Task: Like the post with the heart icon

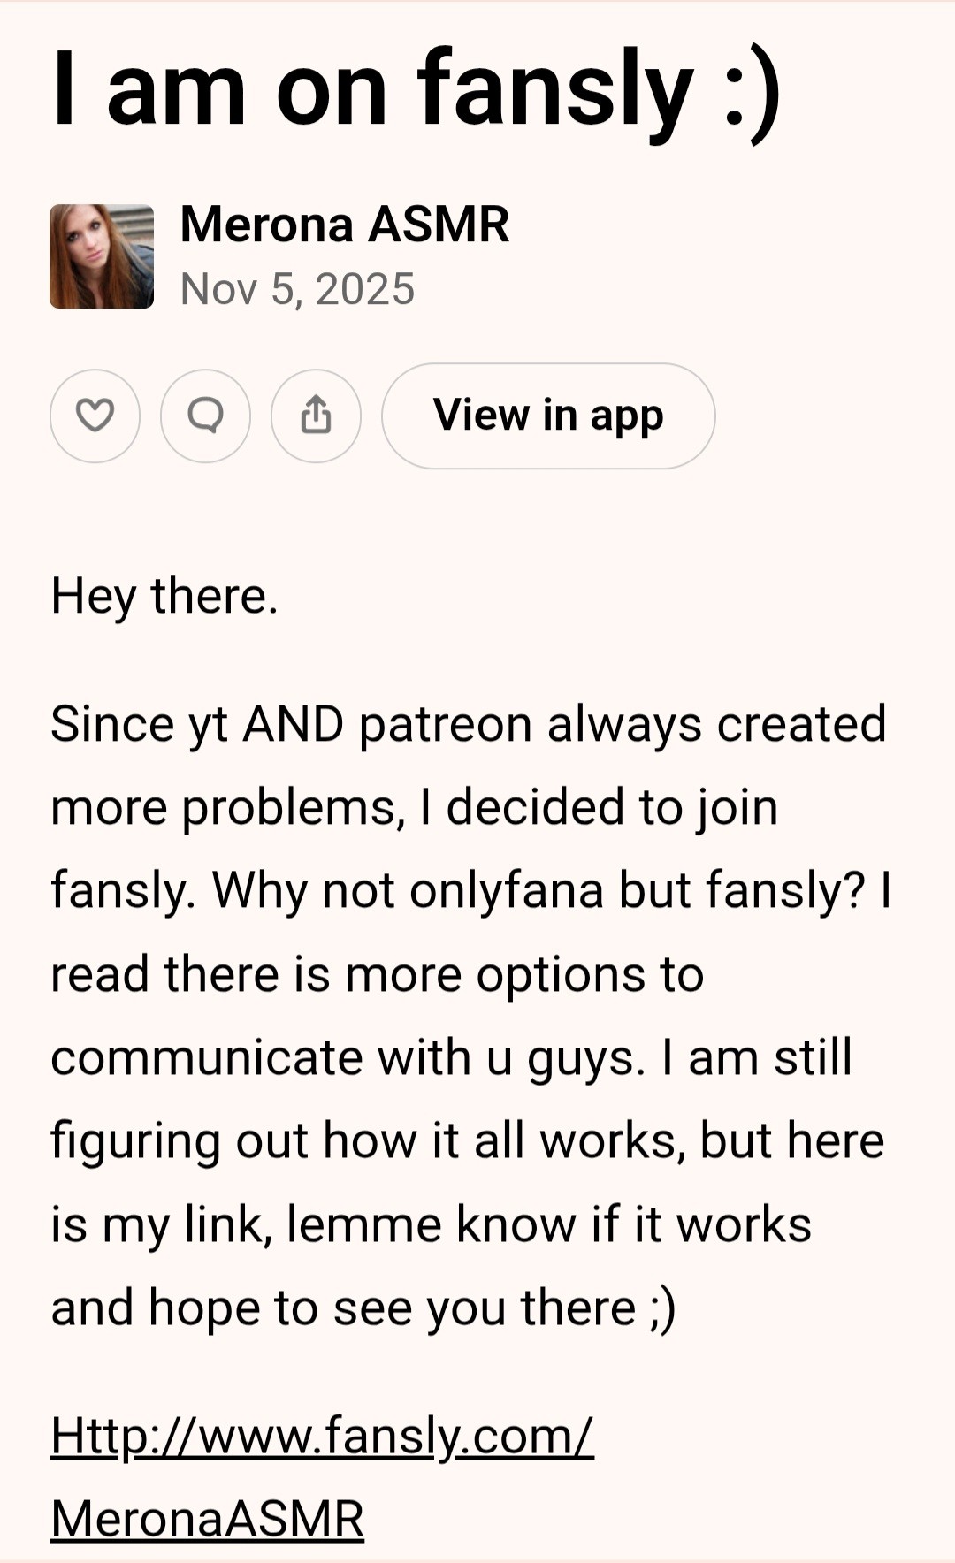Action: (95, 416)
